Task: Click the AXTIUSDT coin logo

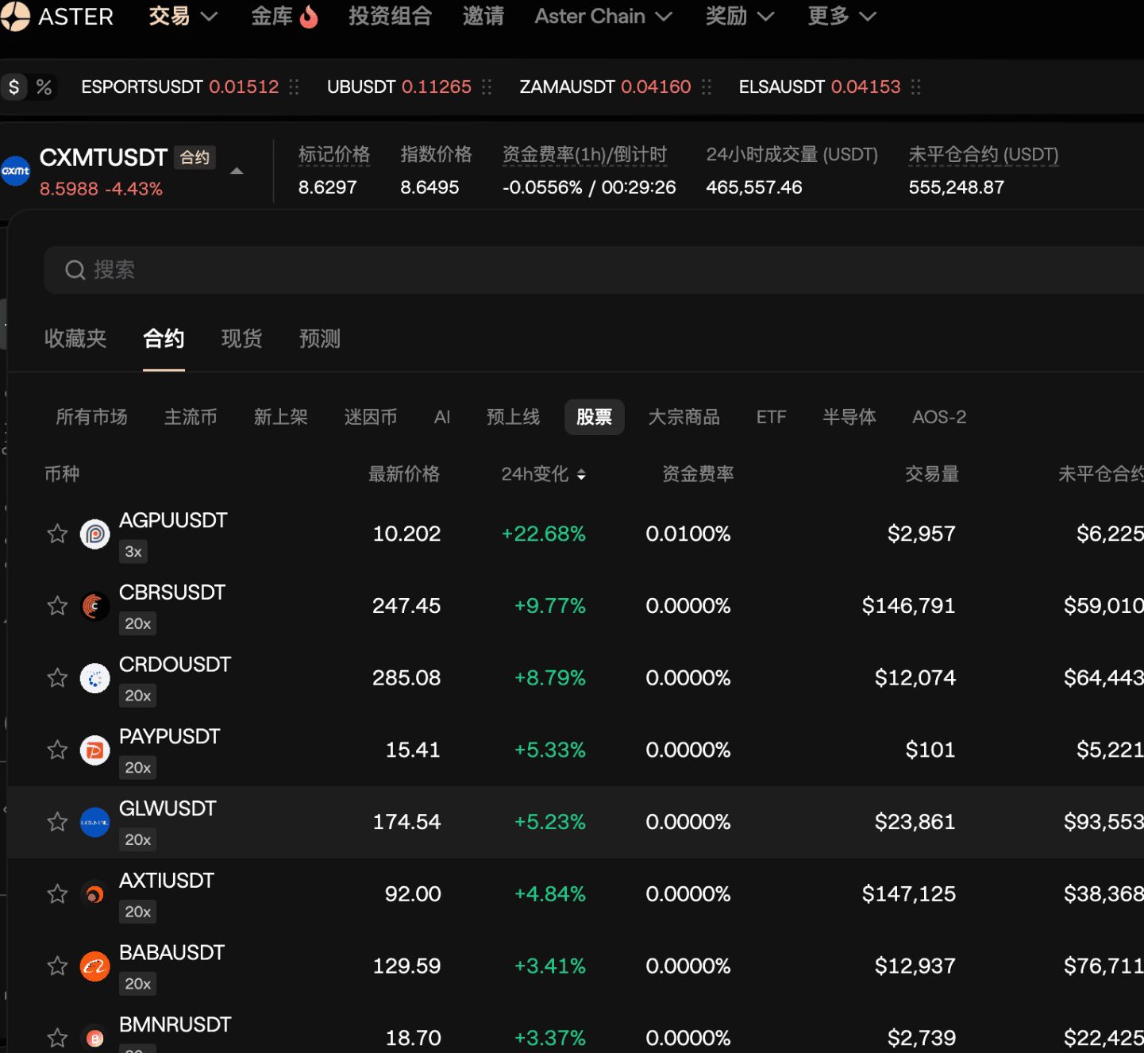Action: [95, 894]
